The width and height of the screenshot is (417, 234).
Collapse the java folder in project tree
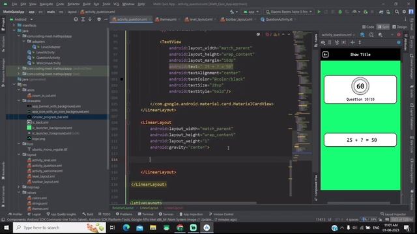[x=14, y=31]
